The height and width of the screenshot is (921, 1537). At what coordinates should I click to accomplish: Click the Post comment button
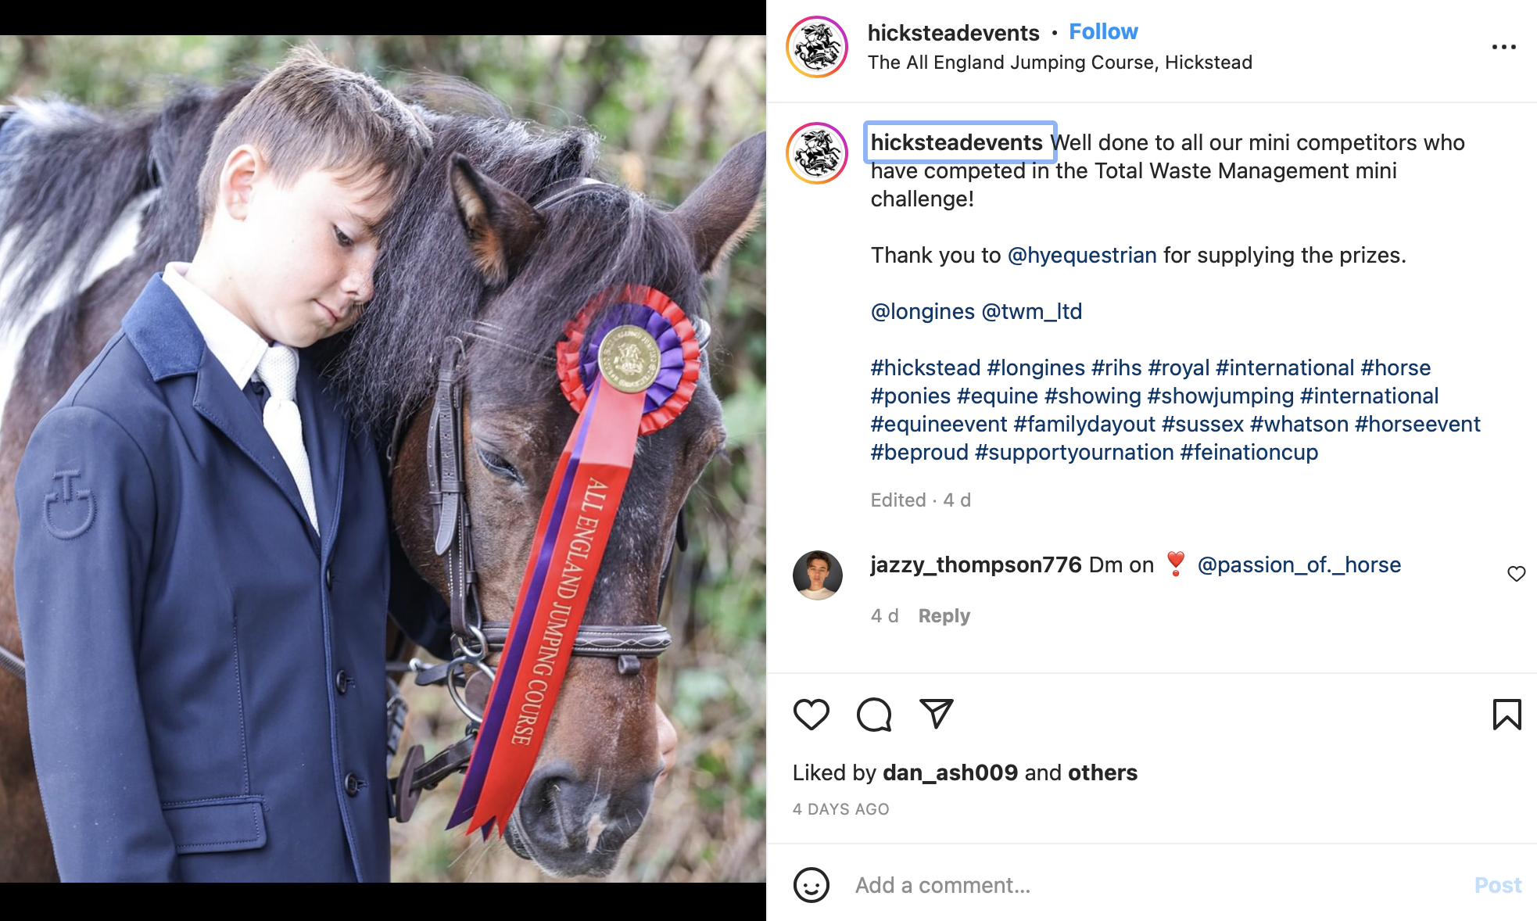[1497, 885]
